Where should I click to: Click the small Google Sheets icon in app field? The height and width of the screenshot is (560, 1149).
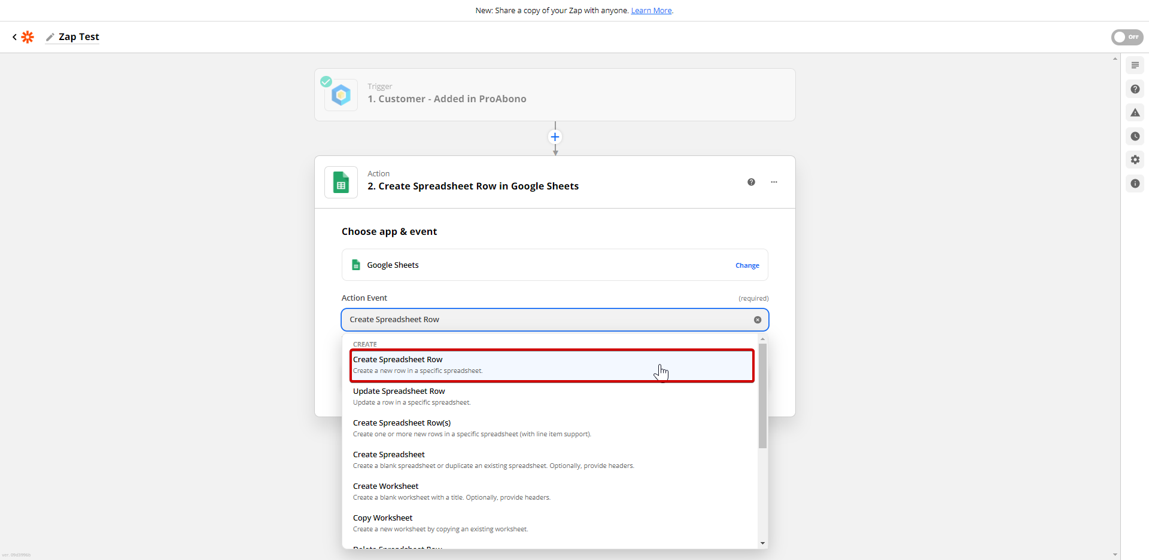point(356,265)
